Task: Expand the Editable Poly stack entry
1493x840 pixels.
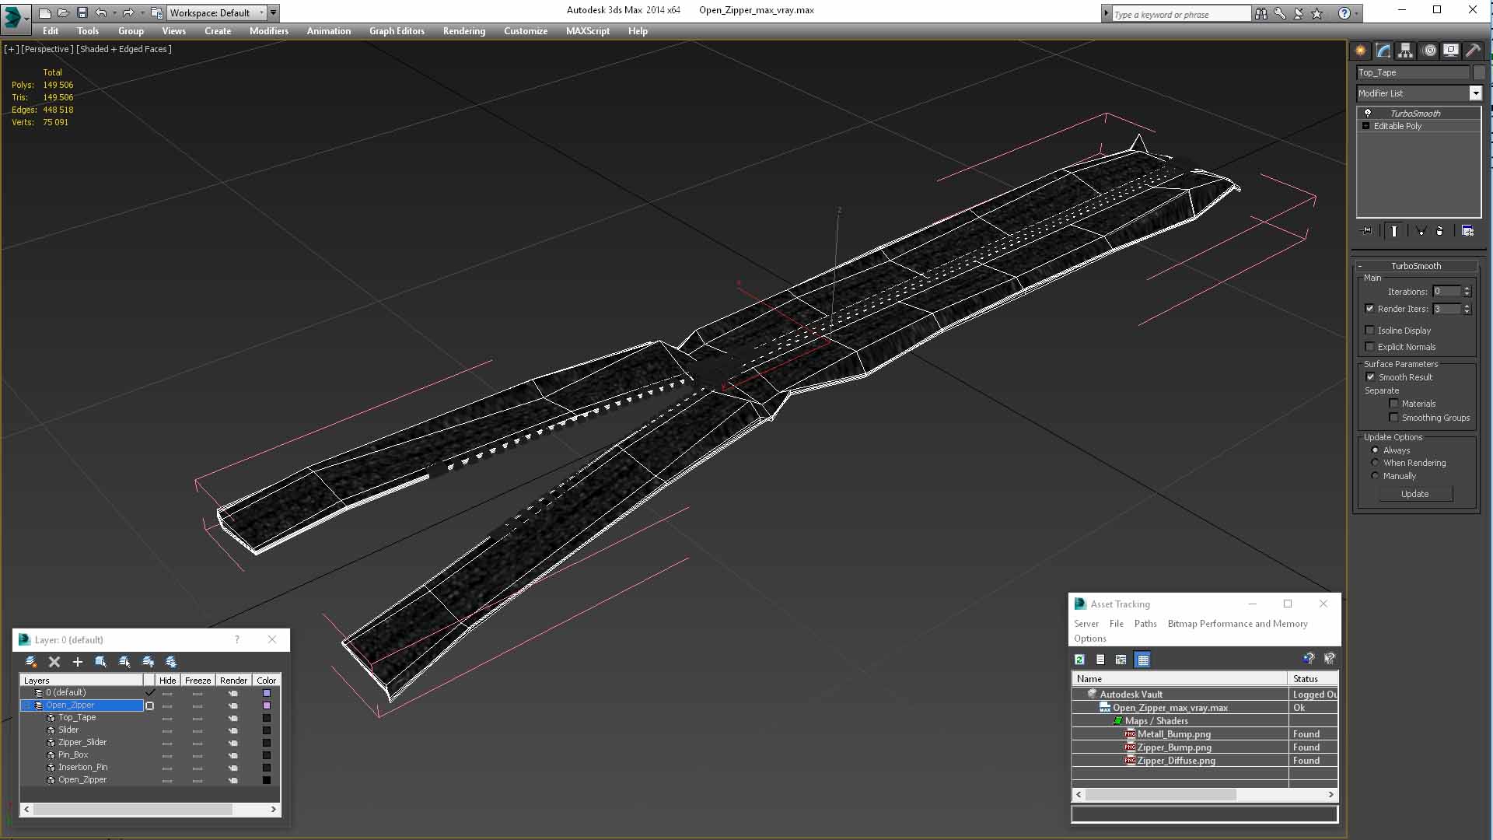Action: [1365, 126]
